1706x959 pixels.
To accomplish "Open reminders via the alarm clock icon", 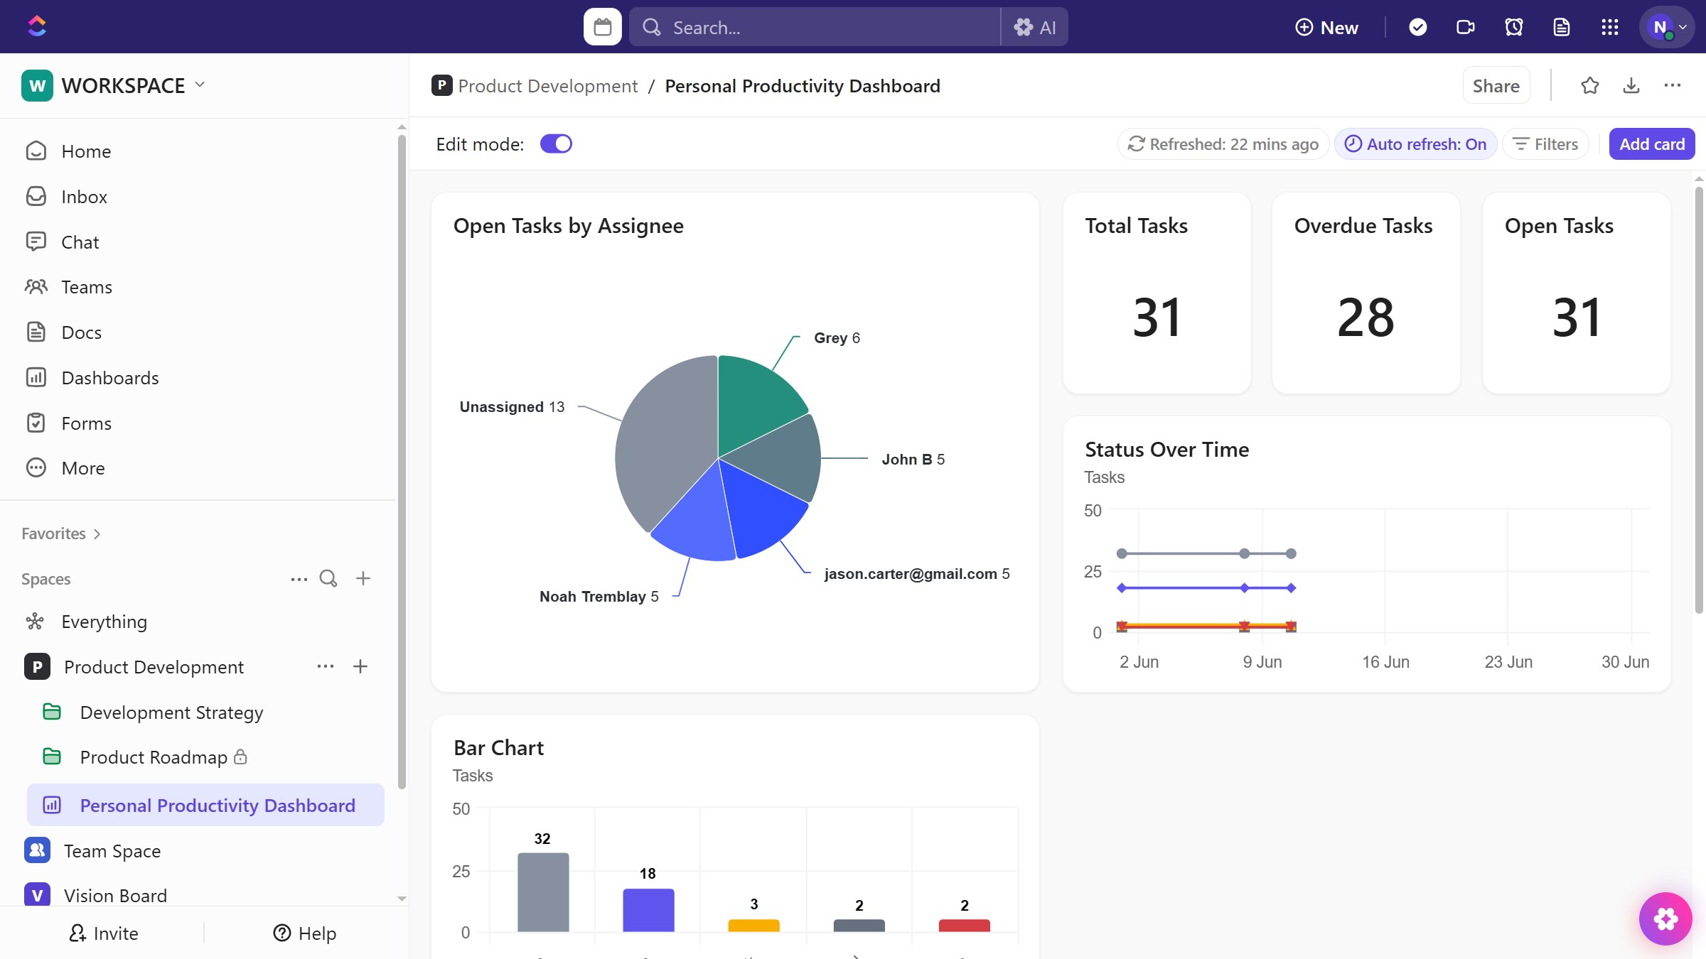I will (1513, 26).
